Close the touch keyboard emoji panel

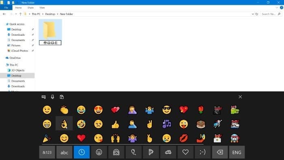[x=240, y=97]
